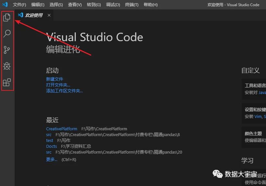Click the 更多... recent link
This screenshot has height=186, width=266.
[x=52, y=159]
